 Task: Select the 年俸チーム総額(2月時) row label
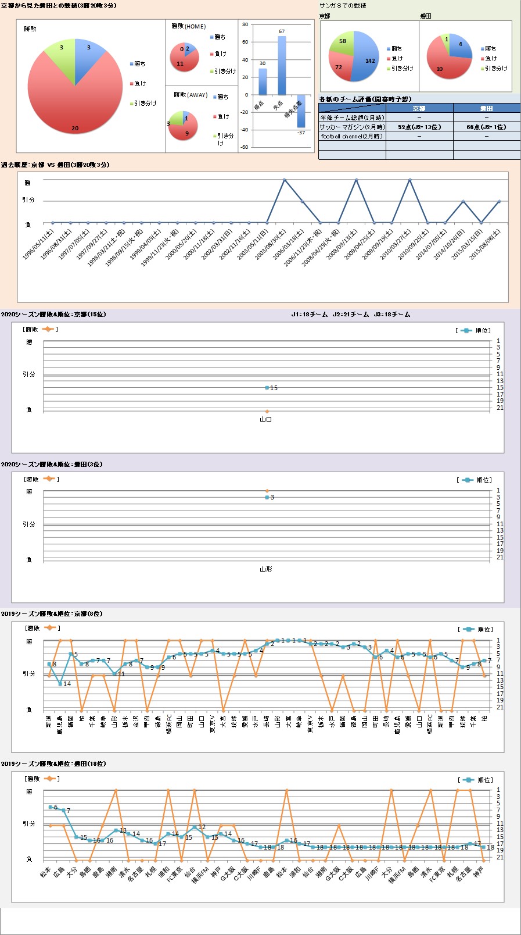352,117
